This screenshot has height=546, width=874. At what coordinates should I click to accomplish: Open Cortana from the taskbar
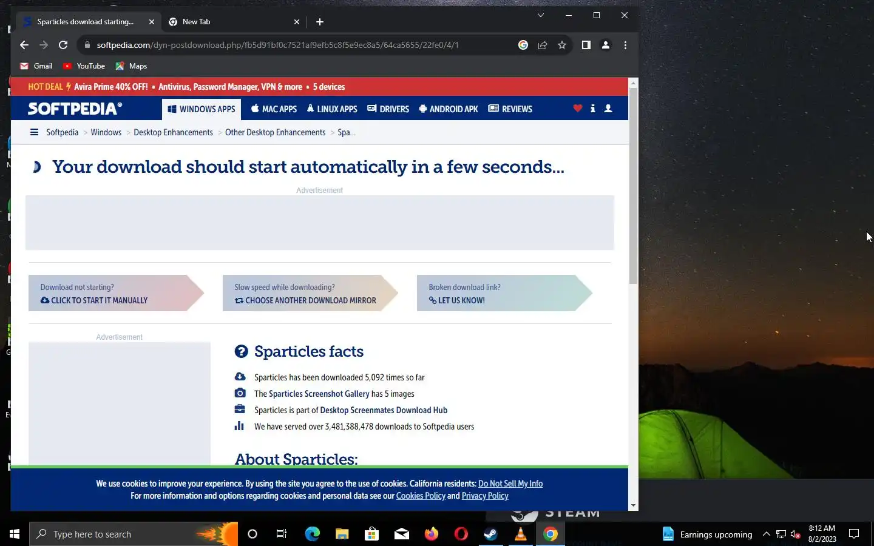252,534
